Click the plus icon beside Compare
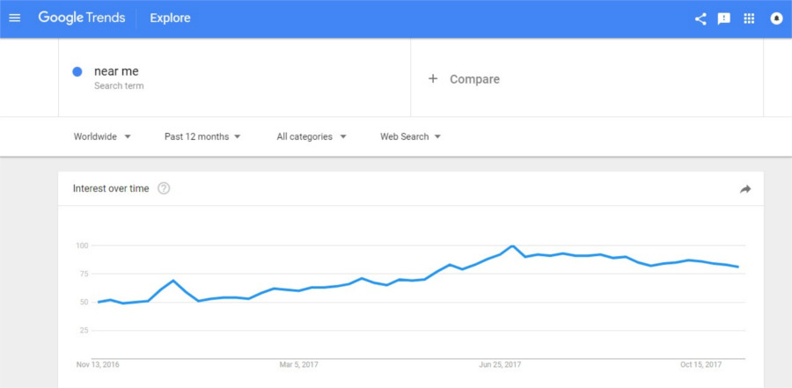This screenshot has height=388, width=792. (x=432, y=79)
